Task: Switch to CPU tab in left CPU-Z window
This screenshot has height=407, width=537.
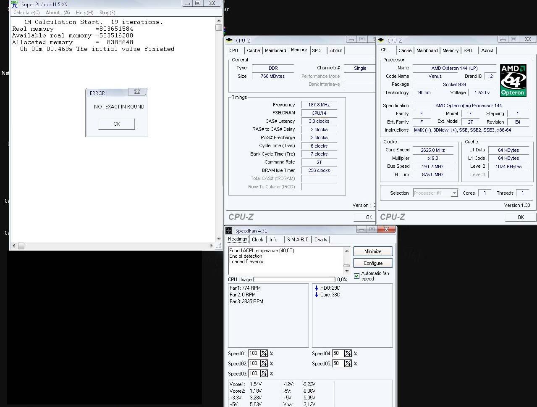Action: tap(234, 50)
